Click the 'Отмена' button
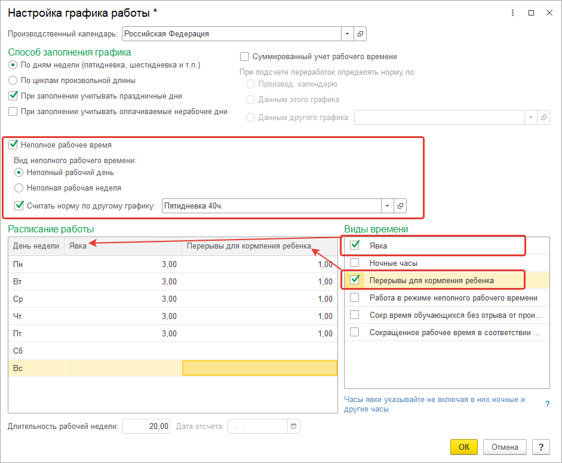The height and width of the screenshot is (463, 562). tap(505, 447)
